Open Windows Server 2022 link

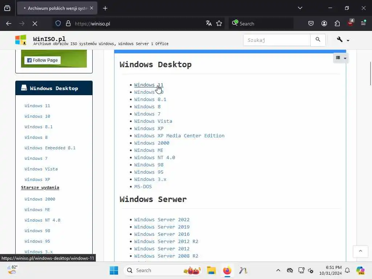162,220
